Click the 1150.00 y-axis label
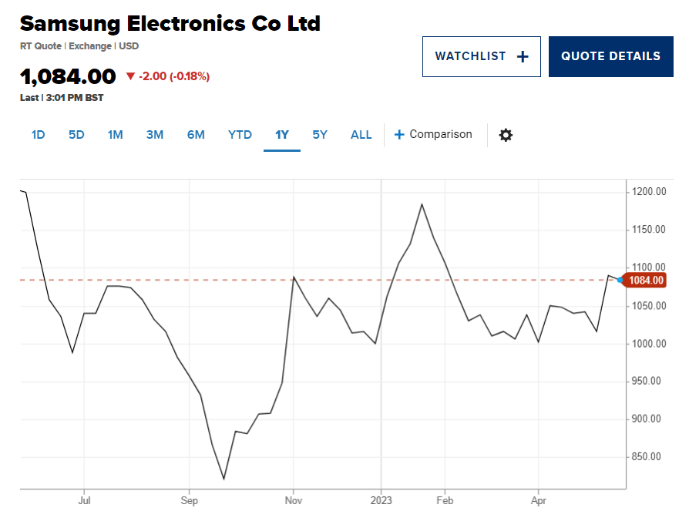 (x=649, y=230)
